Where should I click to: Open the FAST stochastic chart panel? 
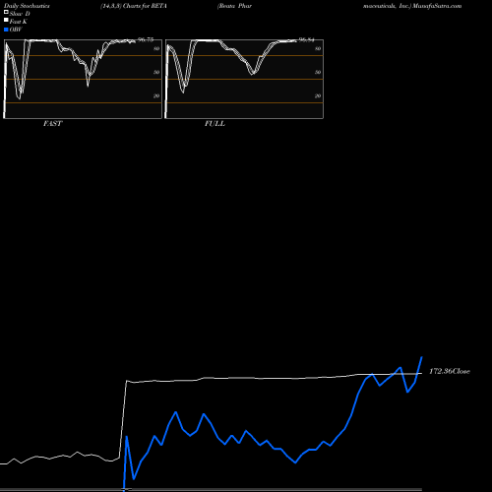pos(83,79)
